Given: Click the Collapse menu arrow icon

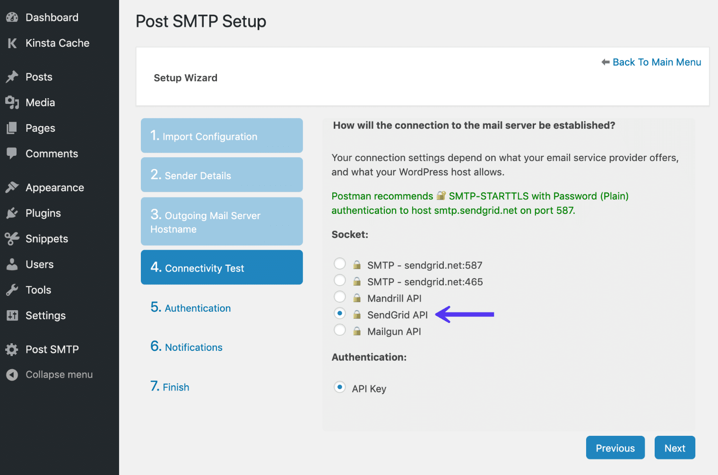Looking at the screenshot, I should pyautogui.click(x=12, y=375).
